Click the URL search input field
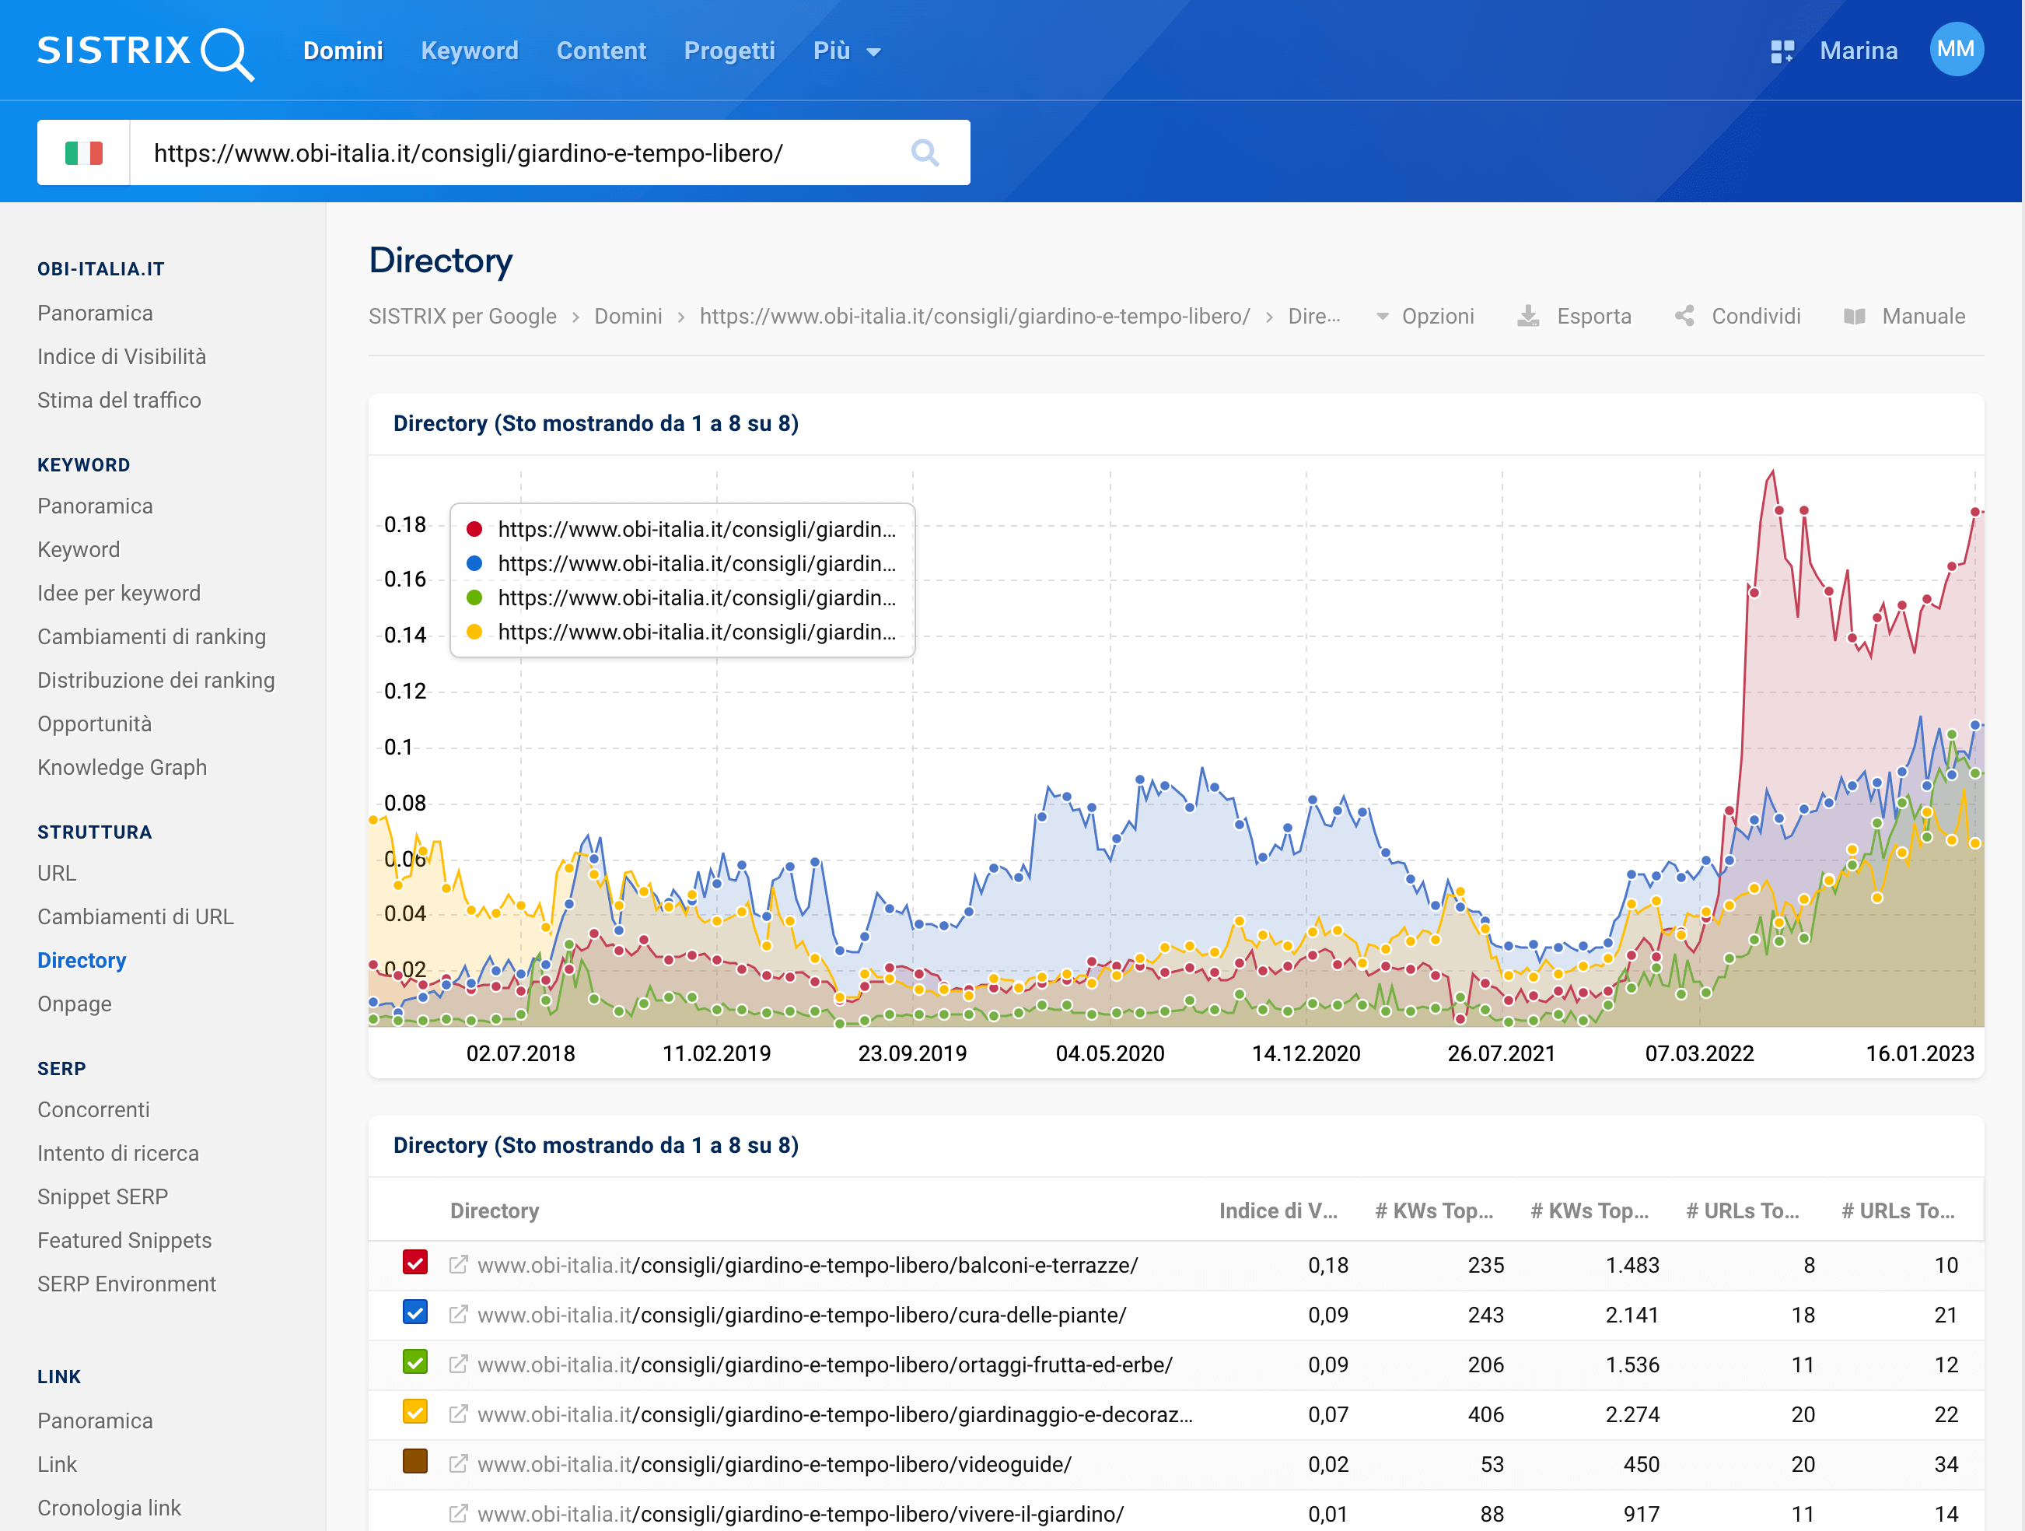The width and height of the screenshot is (2025, 1531). click(x=519, y=152)
